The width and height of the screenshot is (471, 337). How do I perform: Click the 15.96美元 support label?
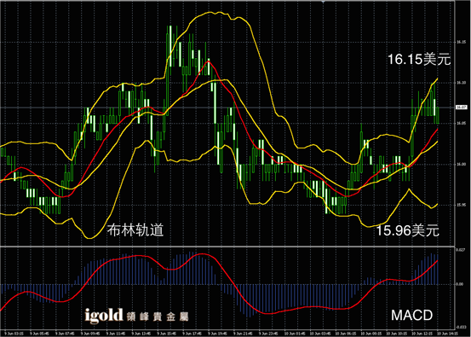pyautogui.click(x=407, y=231)
